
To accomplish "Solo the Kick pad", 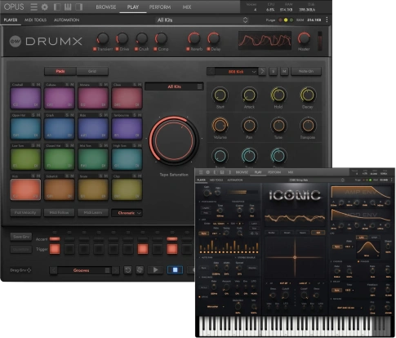I will tap(33, 176).
